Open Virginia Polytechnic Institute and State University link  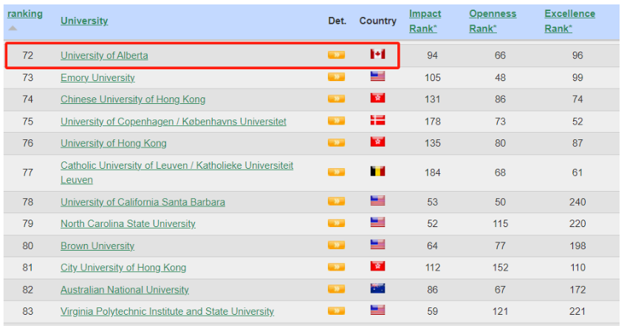(167, 312)
